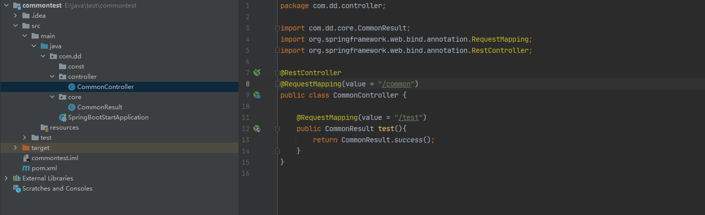The image size is (705, 215).
Task: Click the core package icon
Action: (x=63, y=97)
